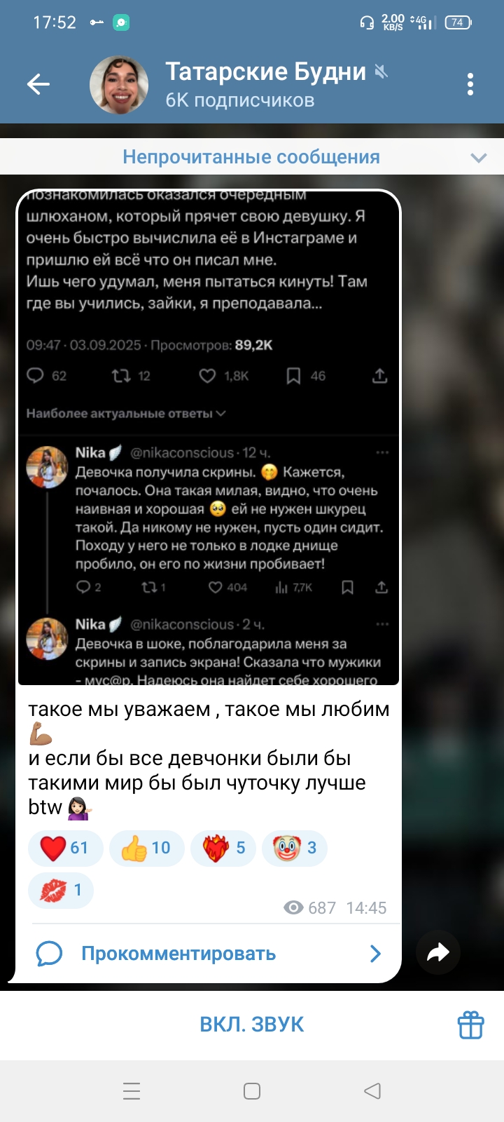Toggle the red heart reaction
Screen dimensions: 504x1122
tap(65, 848)
